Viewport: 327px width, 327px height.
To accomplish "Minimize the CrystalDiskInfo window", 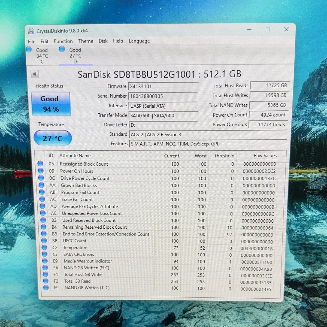I will click(x=249, y=29).
